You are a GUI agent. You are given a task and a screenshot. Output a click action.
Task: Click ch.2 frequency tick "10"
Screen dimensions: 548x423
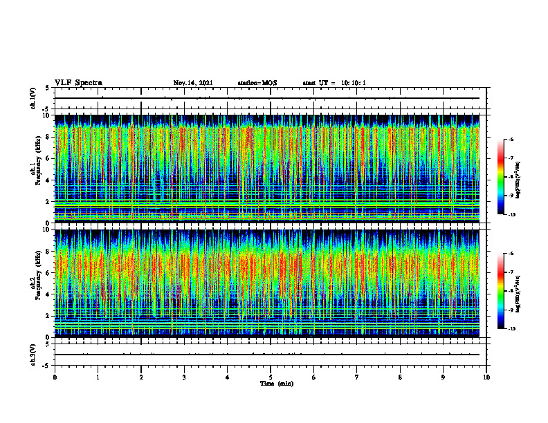tap(47, 229)
